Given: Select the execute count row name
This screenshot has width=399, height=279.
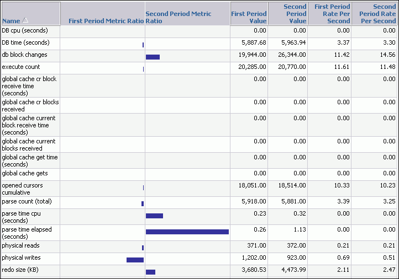Looking at the screenshot, I should (x=21, y=67).
